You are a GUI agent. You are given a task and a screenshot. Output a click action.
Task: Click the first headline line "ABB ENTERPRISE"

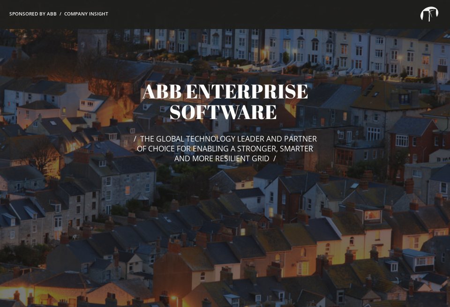[225, 92]
